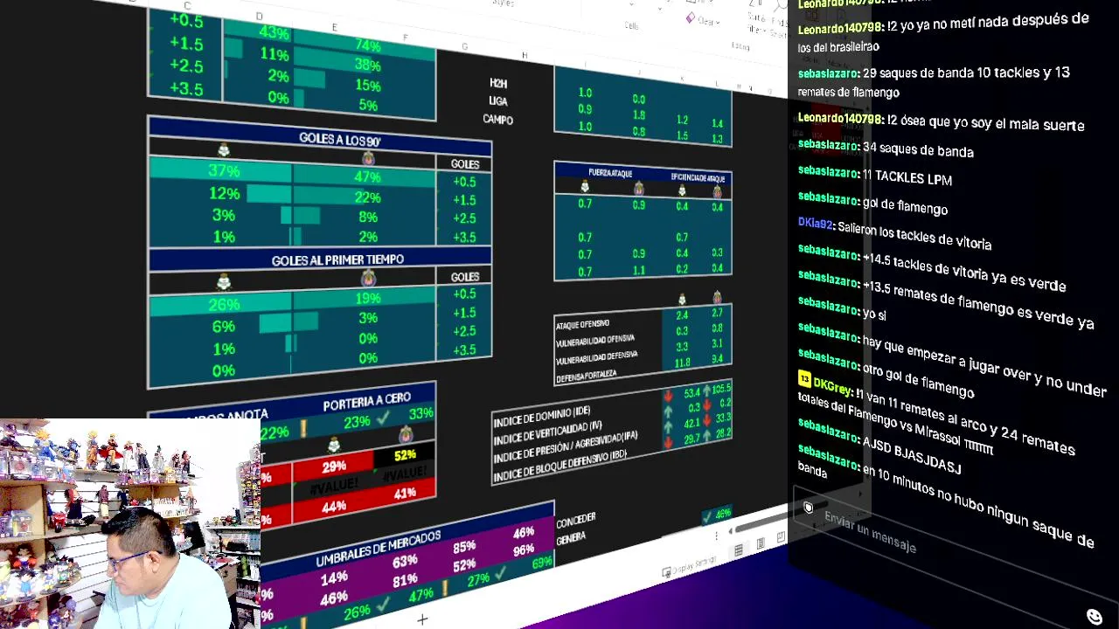The height and width of the screenshot is (629, 1119).
Task: Select the CONCEDER label cell
Action: click(x=576, y=520)
